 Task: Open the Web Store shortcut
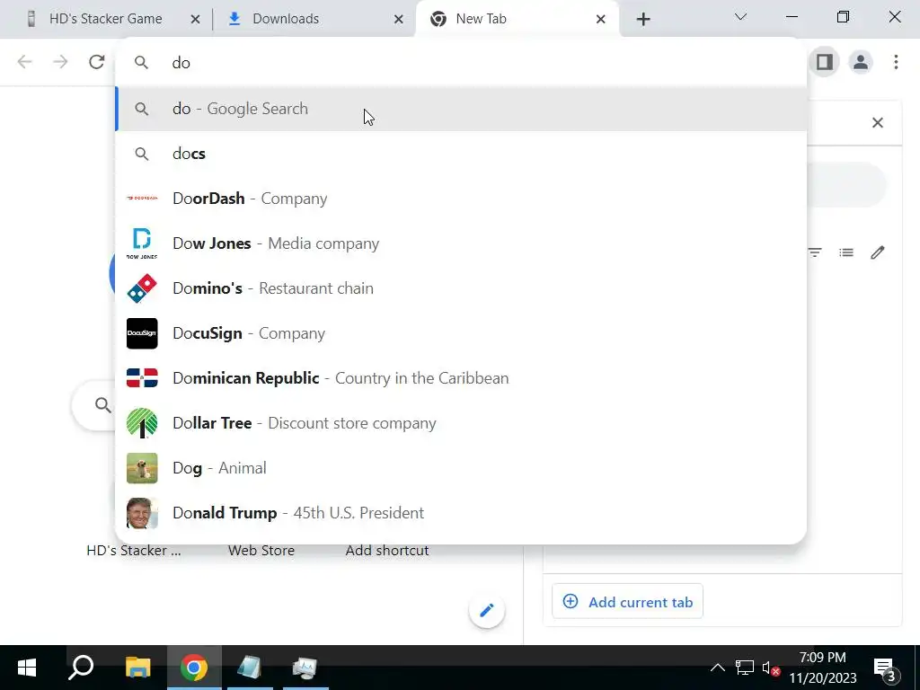(261, 551)
